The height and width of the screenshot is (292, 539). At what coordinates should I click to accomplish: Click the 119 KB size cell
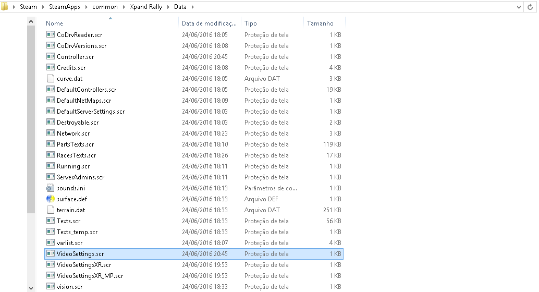click(x=332, y=144)
